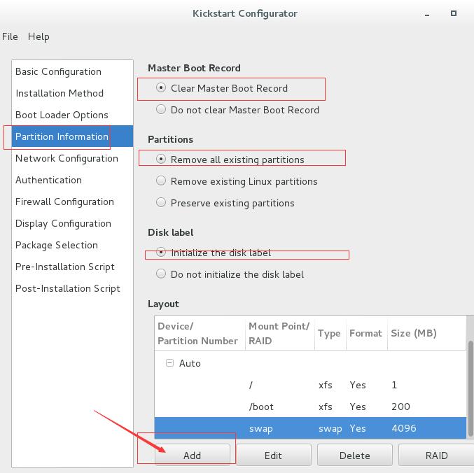
Task: Click the layout table vertical scrollbar
Action: pos(470,388)
